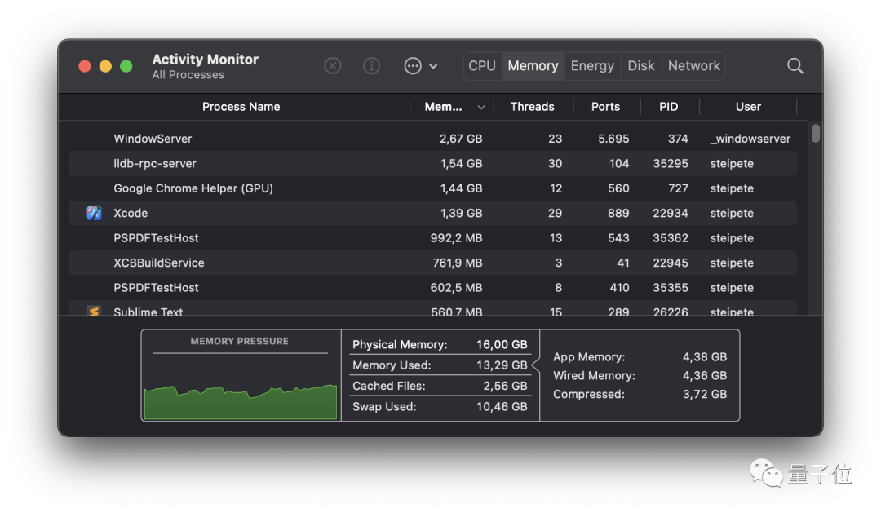Sort by Threads column header
881x513 pixels.
click(532, 107)
